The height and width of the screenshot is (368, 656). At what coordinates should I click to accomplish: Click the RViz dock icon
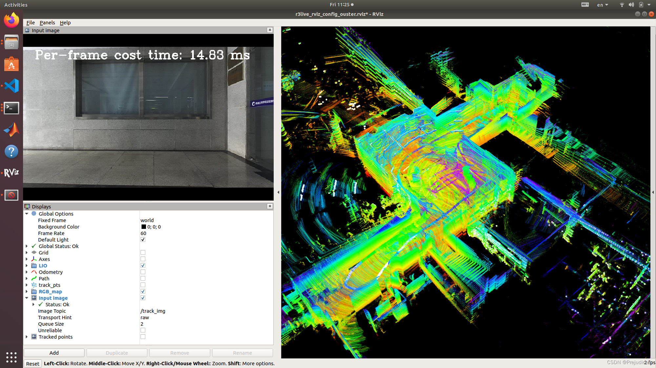(x=11, y=173)
